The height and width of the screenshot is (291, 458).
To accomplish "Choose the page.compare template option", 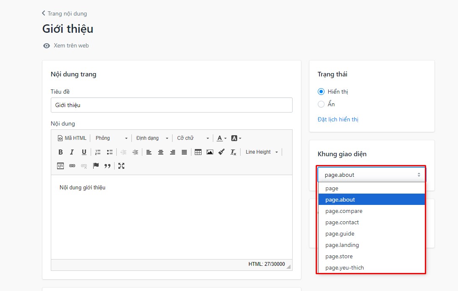I will (x=371, y=211).
